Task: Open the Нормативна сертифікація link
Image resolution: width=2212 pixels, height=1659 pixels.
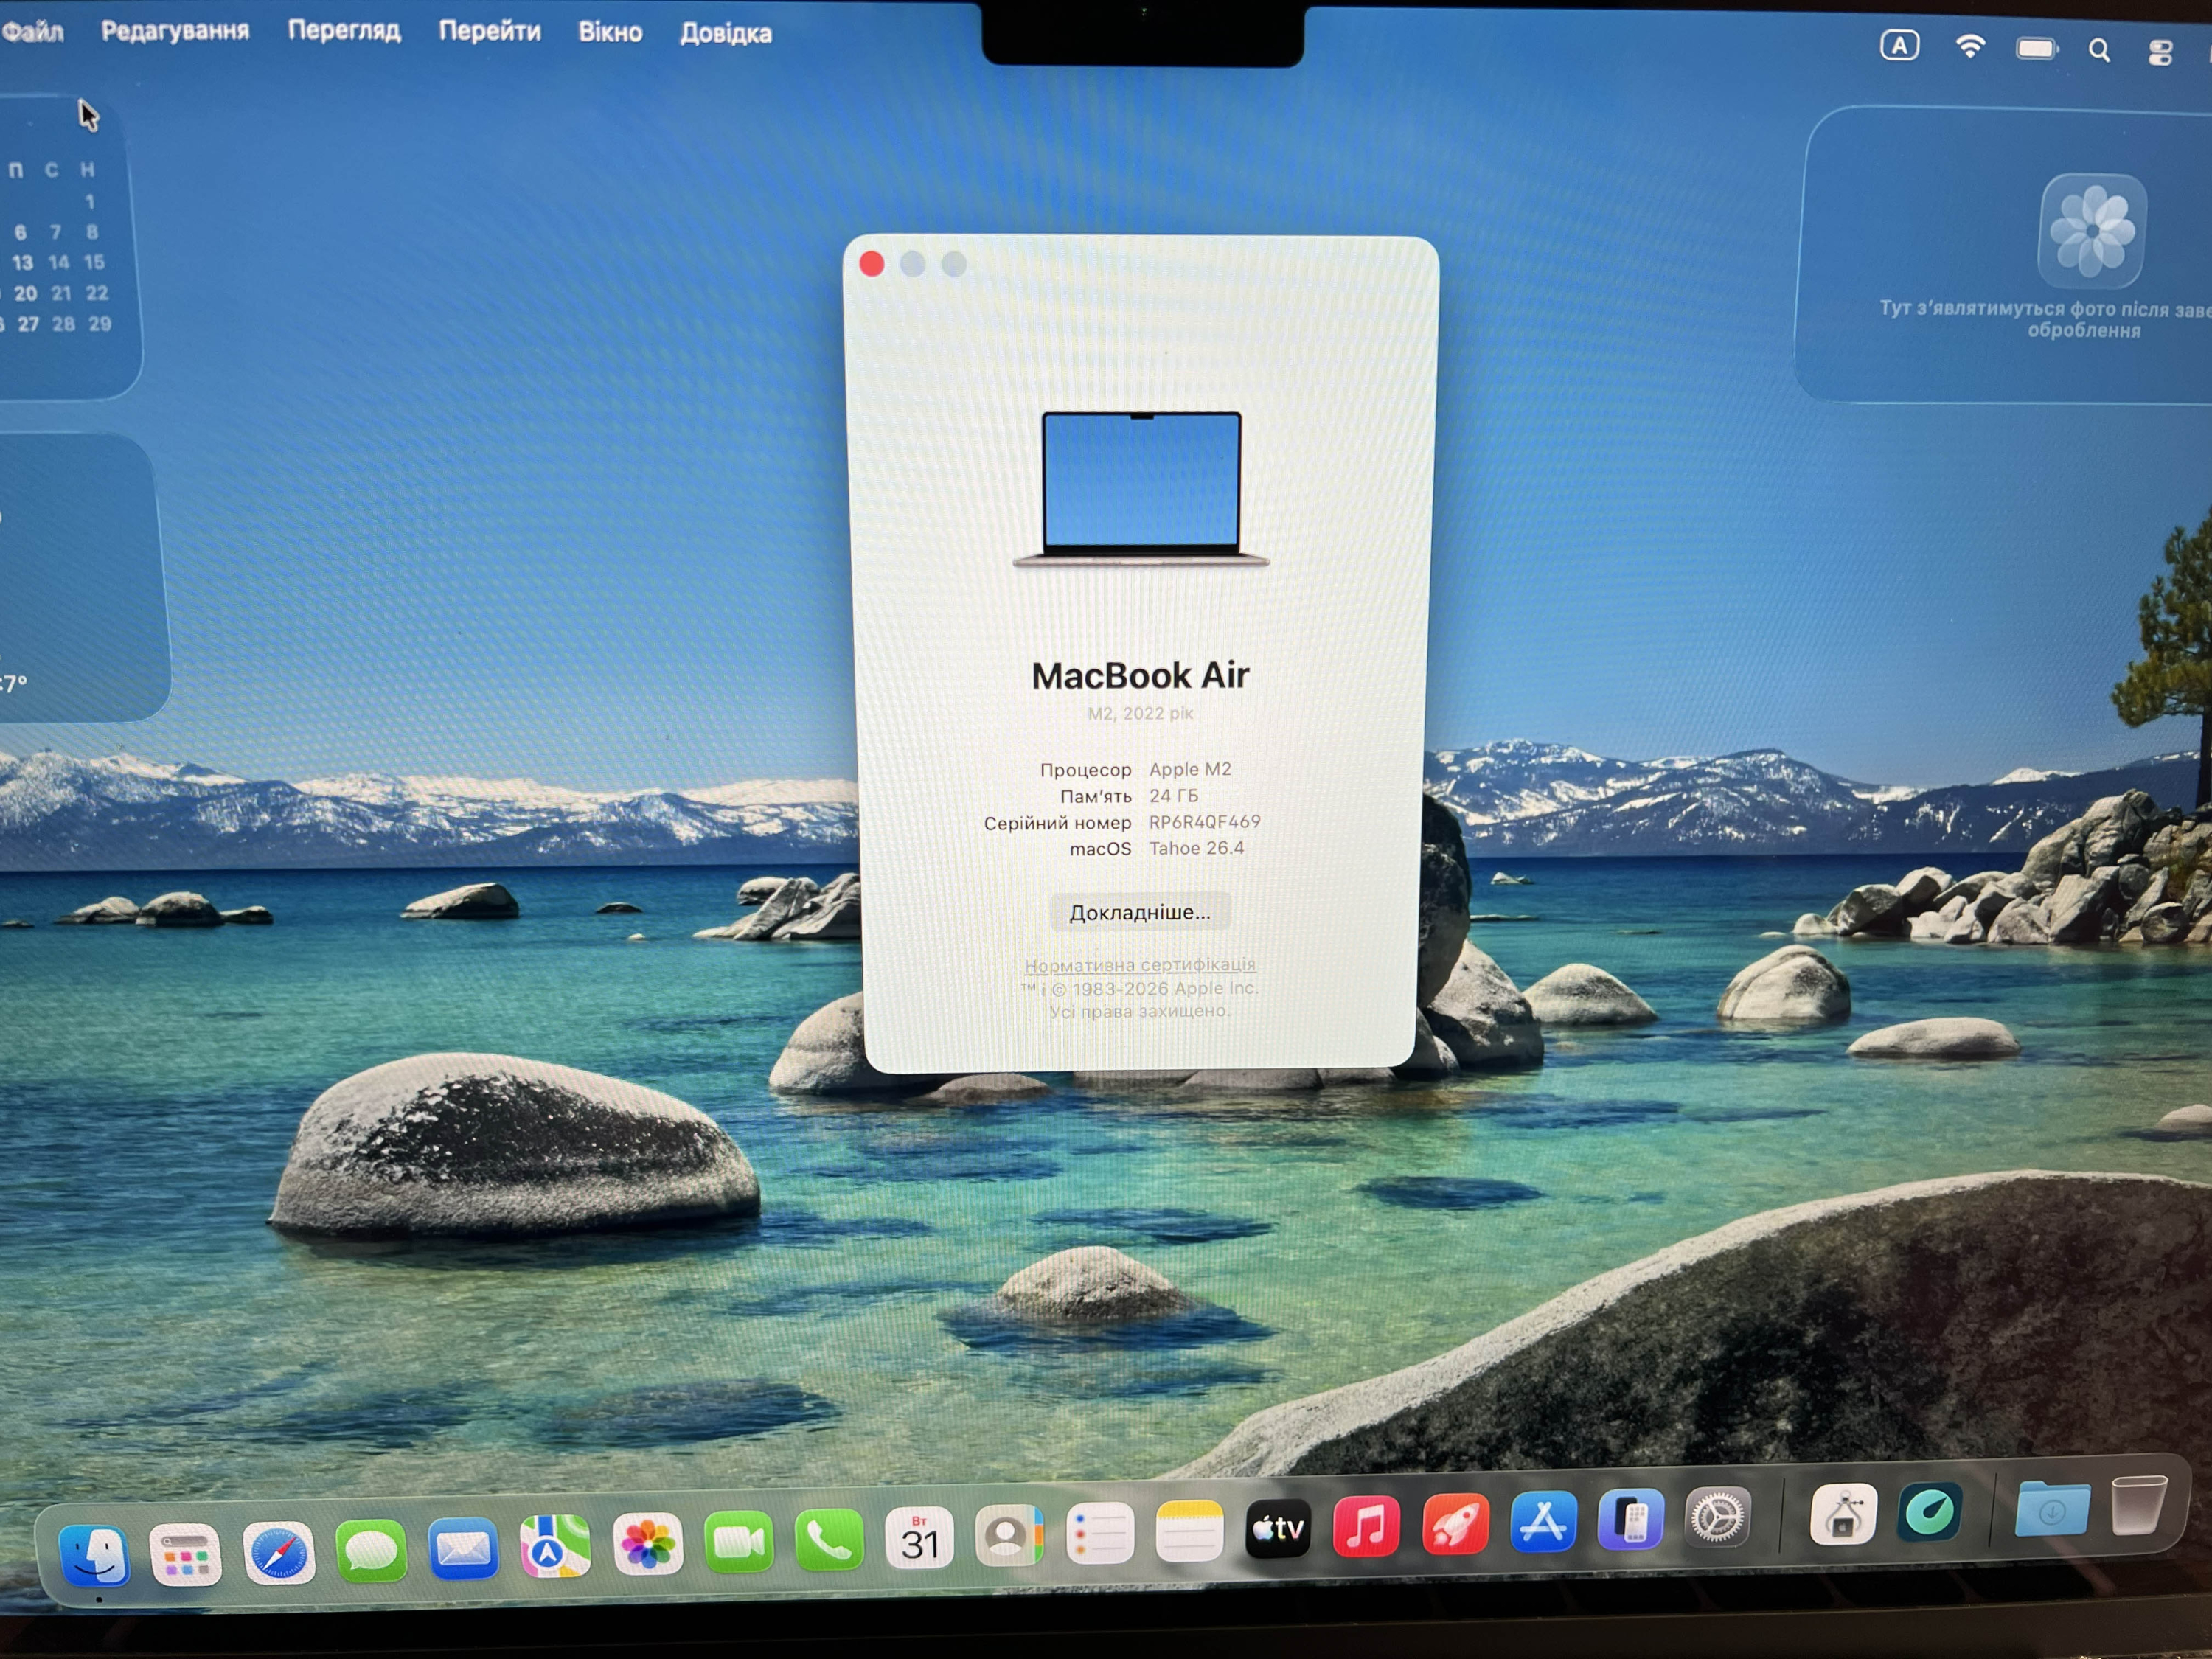Action: [x=1140, y=965]
